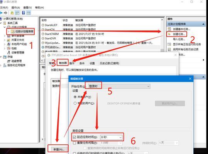This screenshot has width=208, height=154.
Task: Click the 存储 storage icon in tree
Action: tap(5, 57)
